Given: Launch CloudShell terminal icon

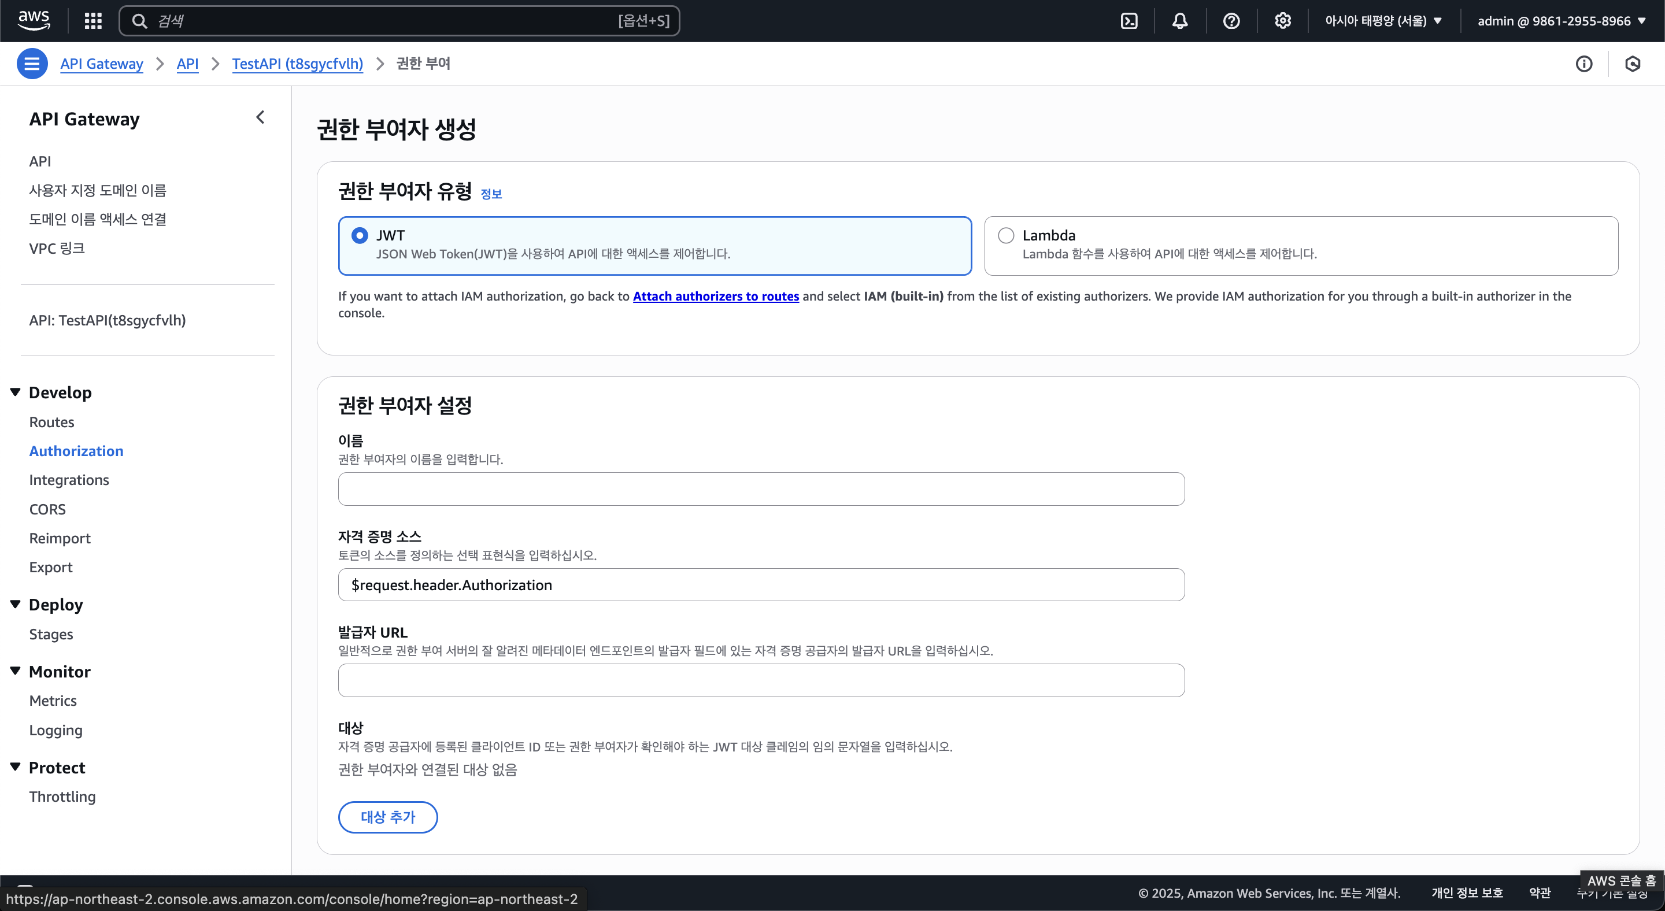Looking at the screenshot, I should tap(1128, 21).
